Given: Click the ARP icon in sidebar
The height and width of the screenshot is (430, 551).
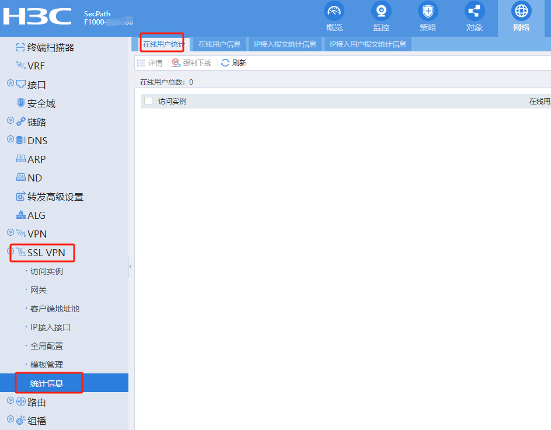Looking at the screenshot, I should click(21, 159).
